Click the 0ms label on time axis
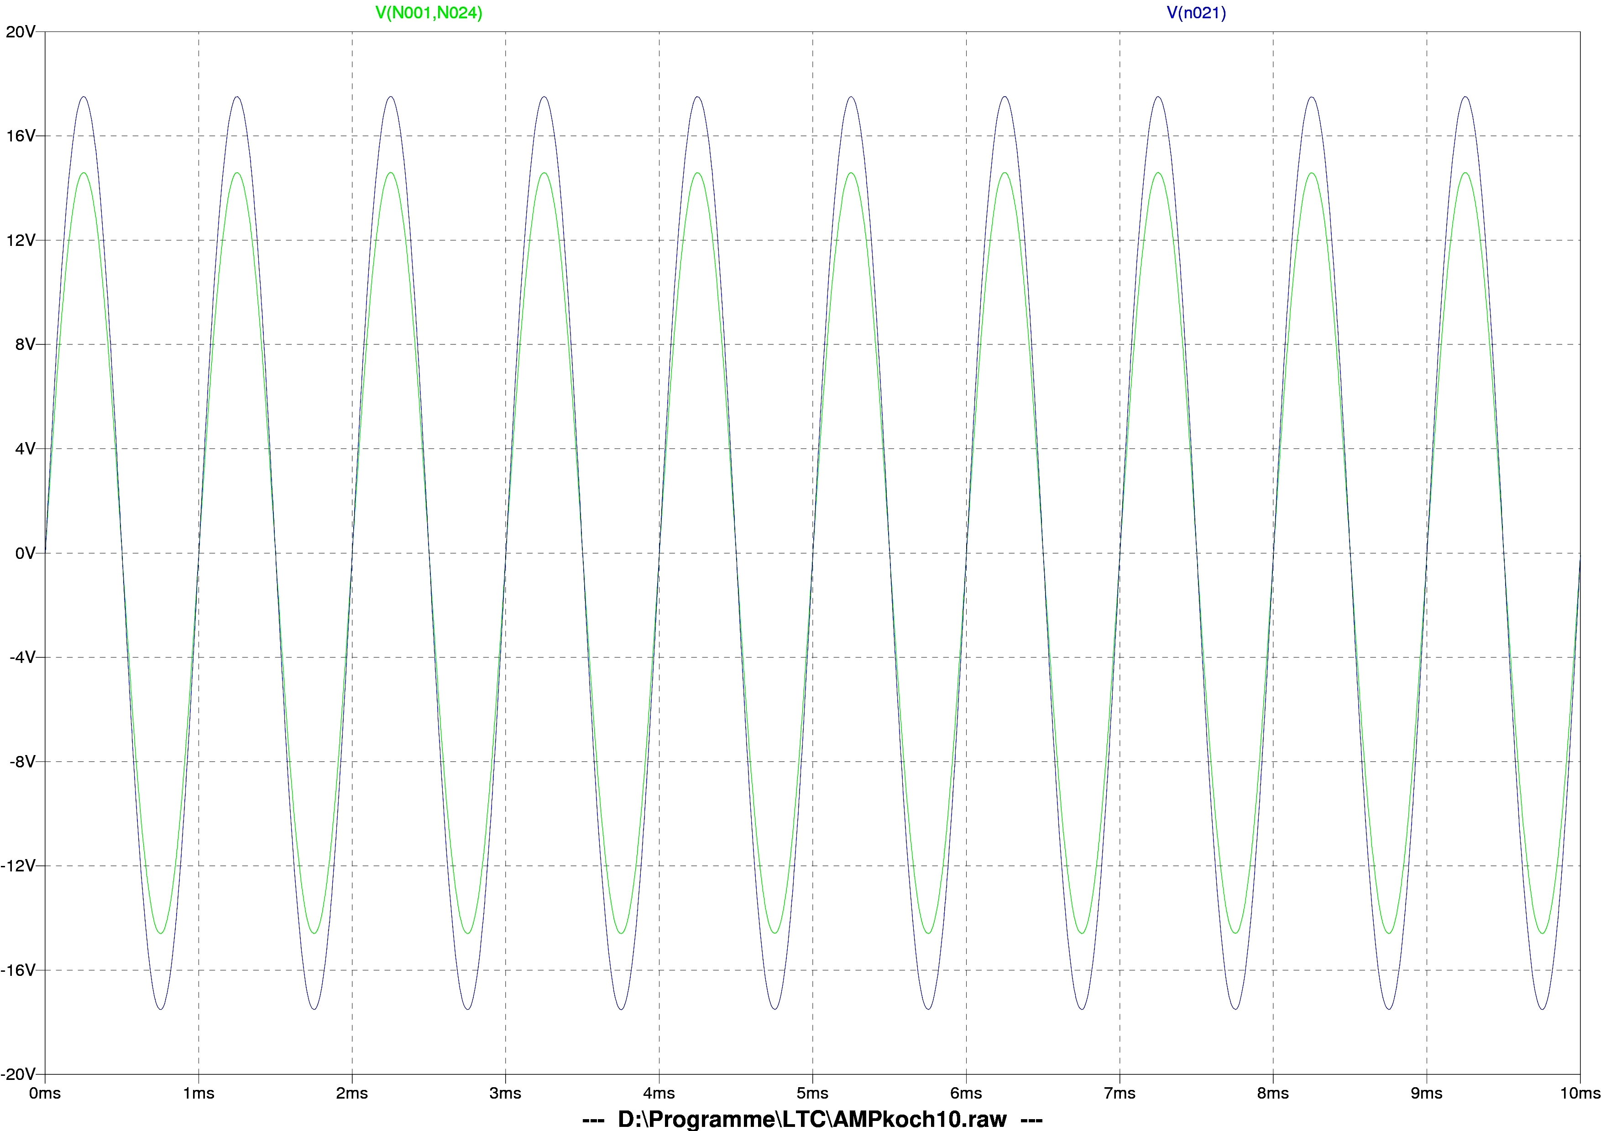1601x1131 pixels. tap(45, 1094)
